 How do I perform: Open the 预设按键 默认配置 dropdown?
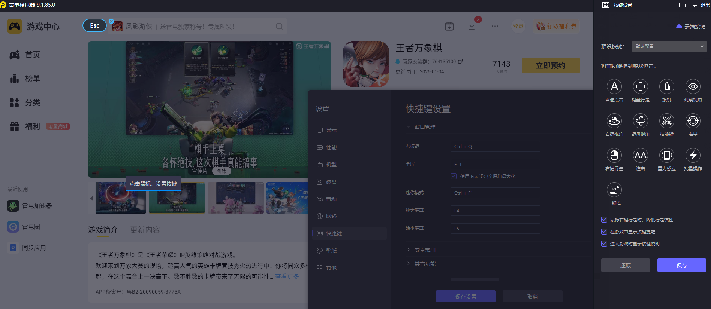pyautogui.click(x=669, y=46)
